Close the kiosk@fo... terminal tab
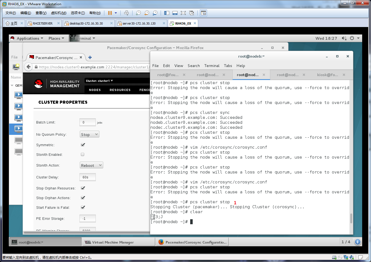The width and height of the screenshot is (371, 262). [344, 75]
